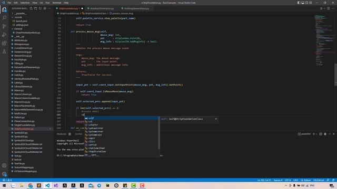
Task: Click the Run Python File play icon
Action: click(321, 8)
